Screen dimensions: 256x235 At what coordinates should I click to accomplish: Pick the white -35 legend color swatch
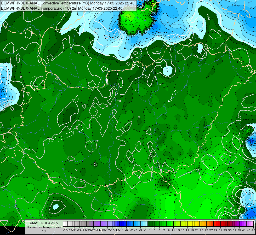click(x=64, y=224)
